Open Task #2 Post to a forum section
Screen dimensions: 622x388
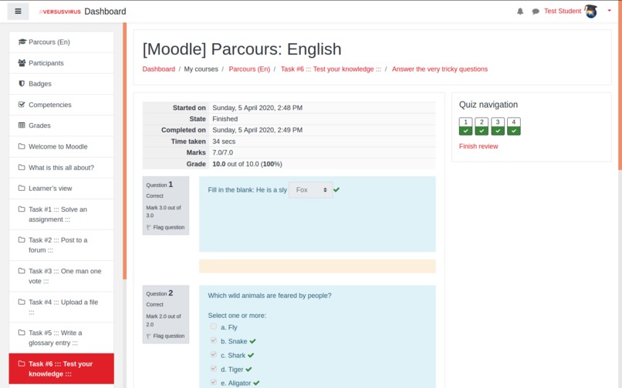pos(62,245)
